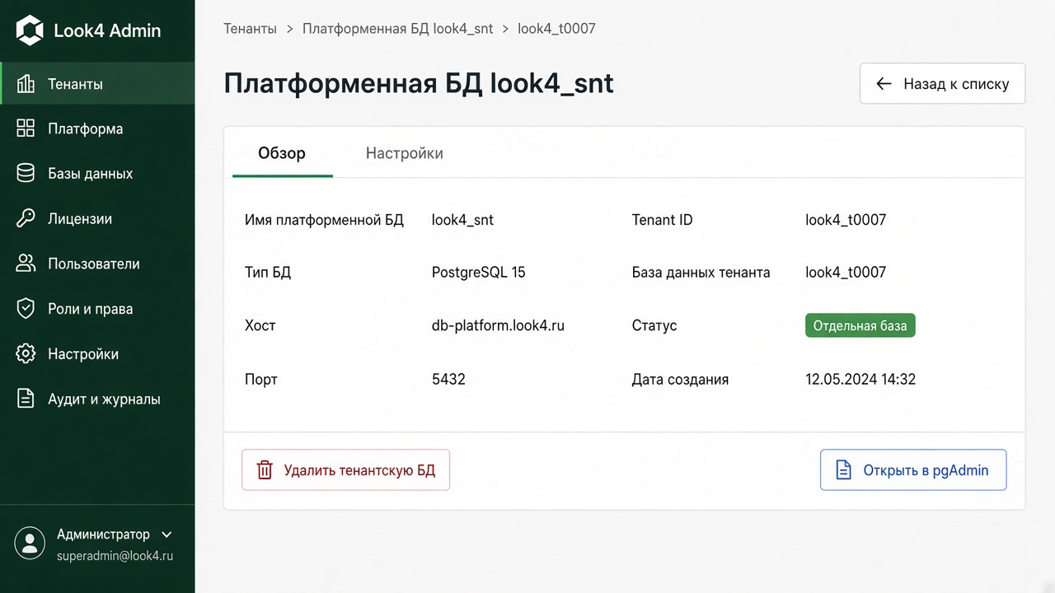Navigate to Пользователи section
The image size is (1055, 593).
click(x=97, y=264)
